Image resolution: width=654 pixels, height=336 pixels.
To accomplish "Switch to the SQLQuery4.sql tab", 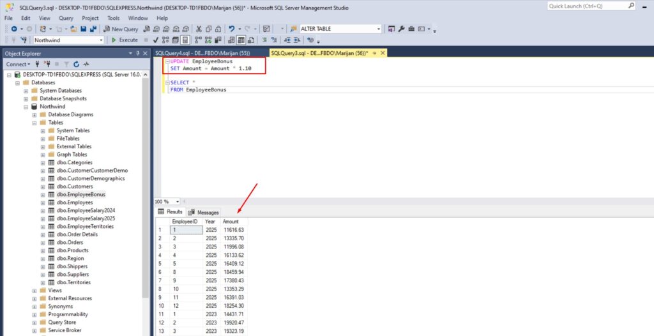I will 202,54.
